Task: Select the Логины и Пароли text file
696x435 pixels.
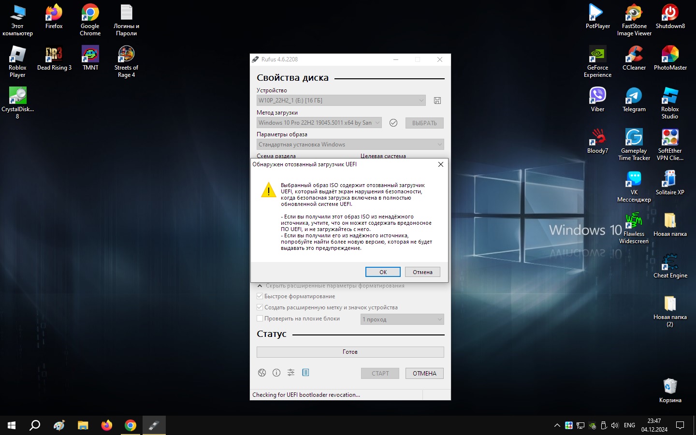Action: tap(127, 20)
